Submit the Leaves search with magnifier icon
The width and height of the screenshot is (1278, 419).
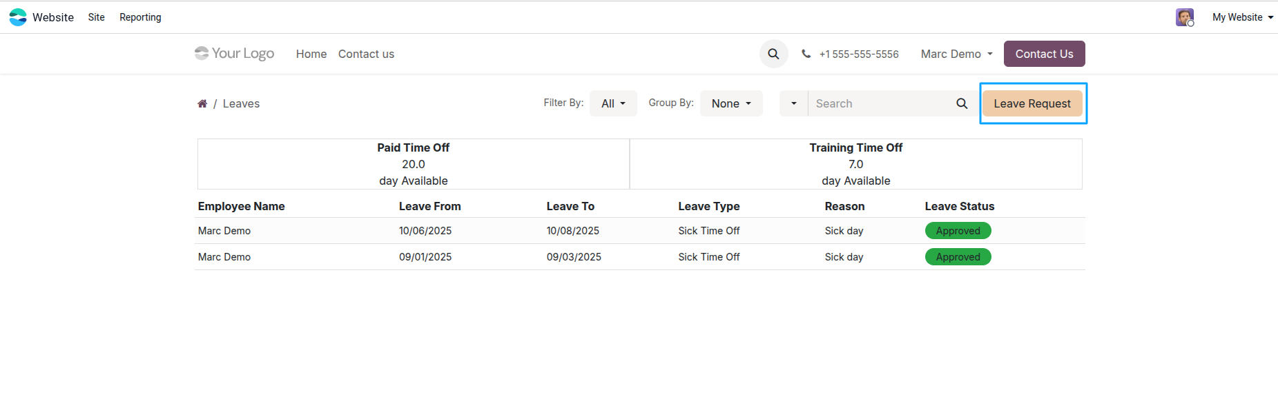pyautogui.click(x=962, y=103)
